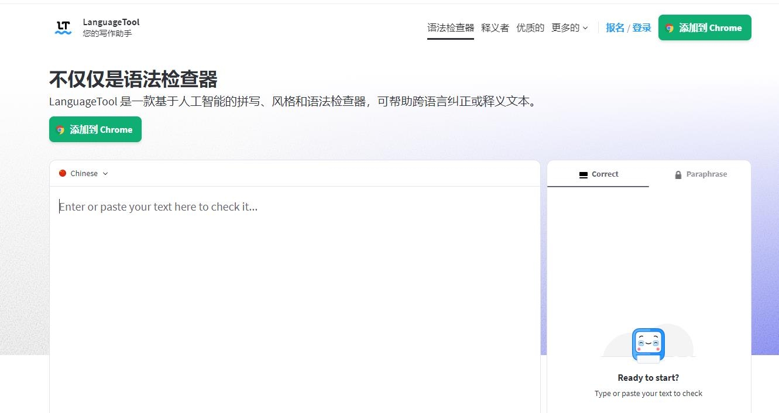The width and height of the screenshot is (779, 413).
Task: Click the 不仅仅是语法检查器 headline
Action: [133, 79]
